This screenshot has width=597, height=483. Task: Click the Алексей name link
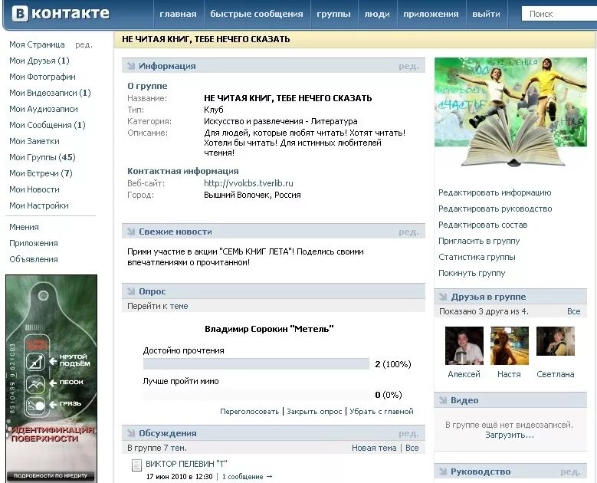point(464,374)
